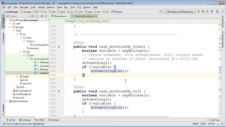Run IfSample.case_ifExpressions with green Run arrow
226x127 pixels.
coord(198,12)
